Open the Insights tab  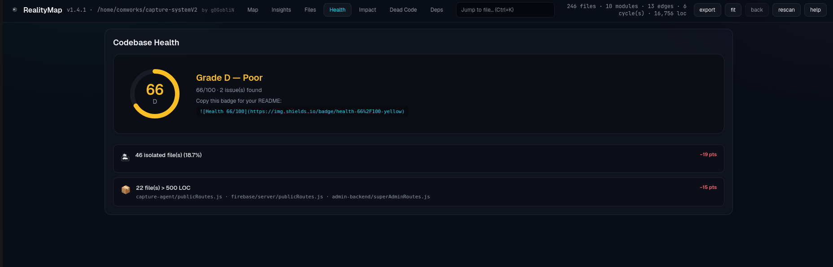(281, 10)
